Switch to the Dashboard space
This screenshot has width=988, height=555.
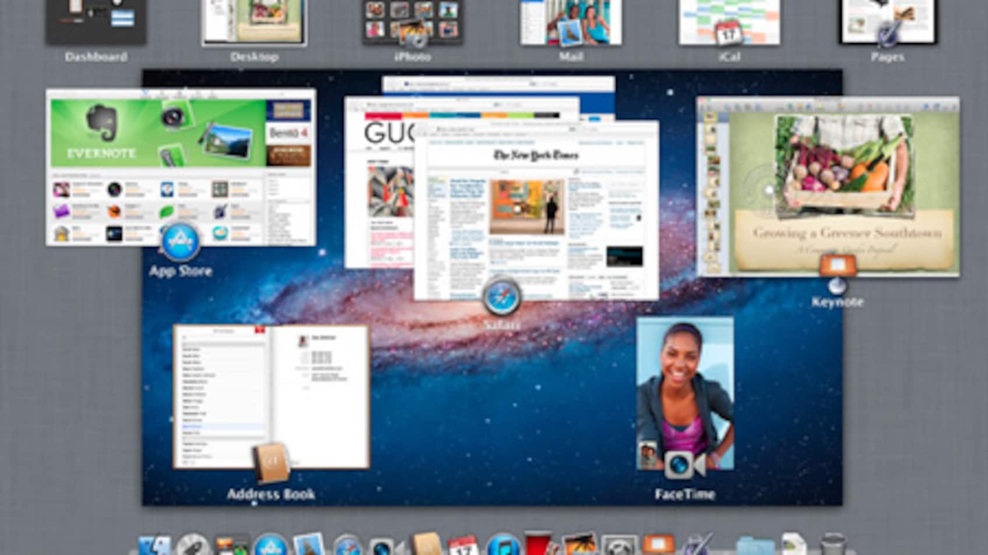click(x=96, y=22)
